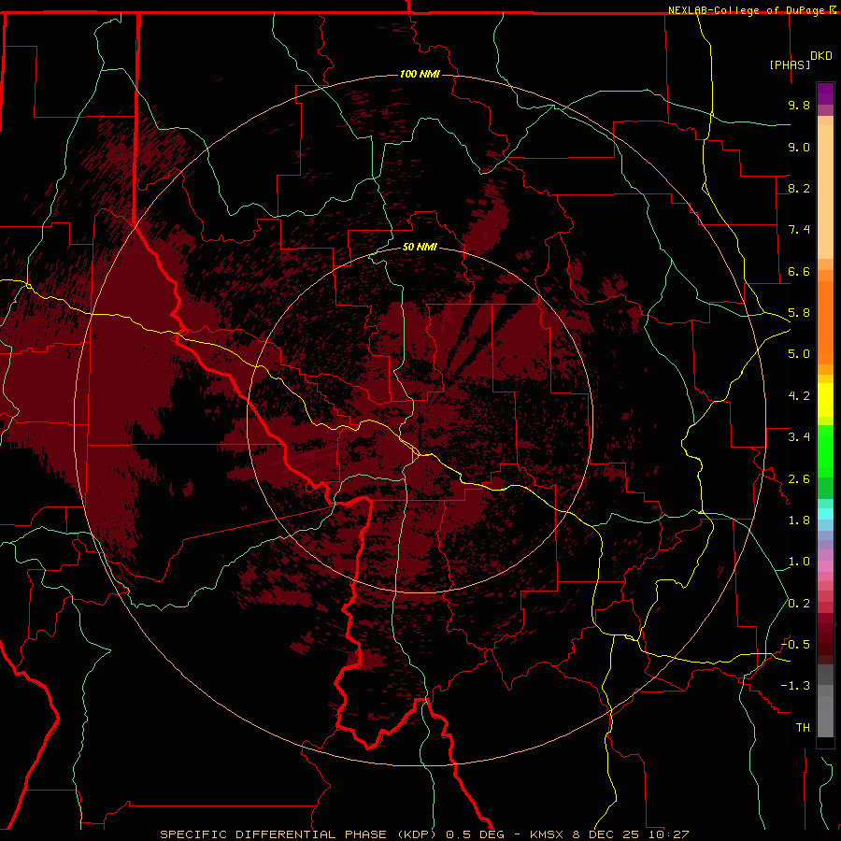Click the 5.0 scale value
The width and height of the screenshot is (841, 841).
[x=799, y=354]
